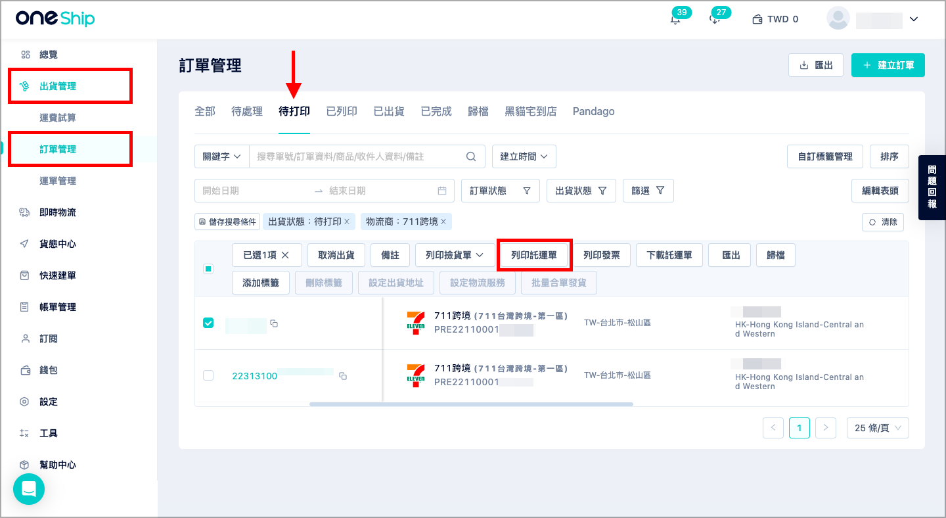Switch to the 黑貓宅到店 tab
This screenshot has width=946, height=518.
click(x=531, y=111)
